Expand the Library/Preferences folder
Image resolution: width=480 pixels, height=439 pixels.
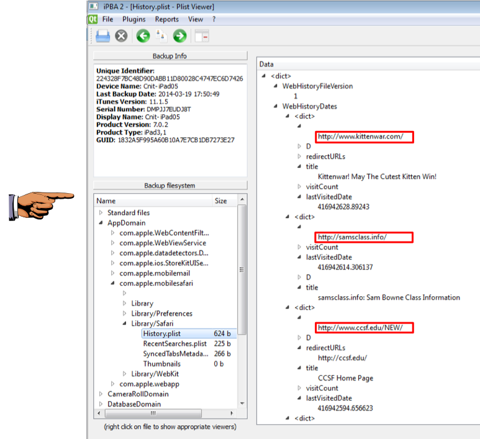tap(124, 314)
